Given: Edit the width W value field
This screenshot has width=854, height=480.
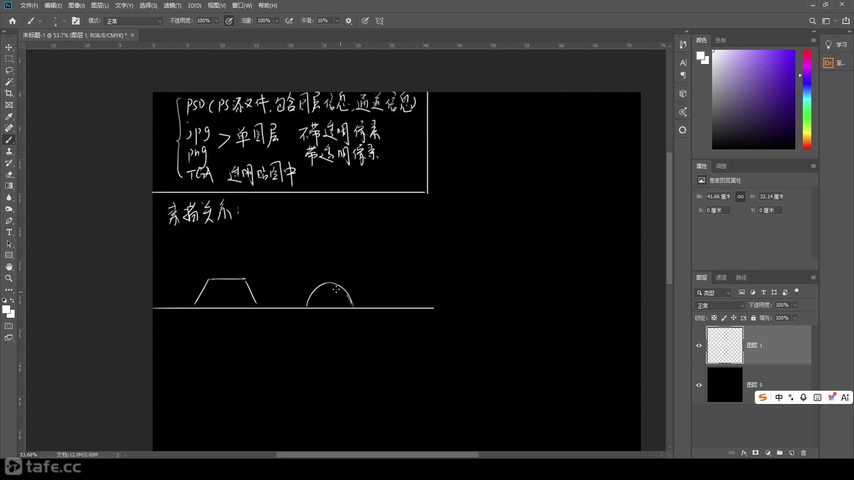Looking at the screenshot, I should point(718,196).
